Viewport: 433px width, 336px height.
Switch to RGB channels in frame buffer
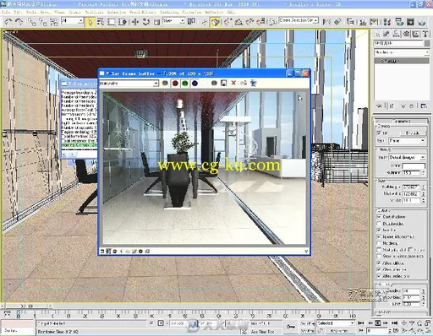coord(165,83)
